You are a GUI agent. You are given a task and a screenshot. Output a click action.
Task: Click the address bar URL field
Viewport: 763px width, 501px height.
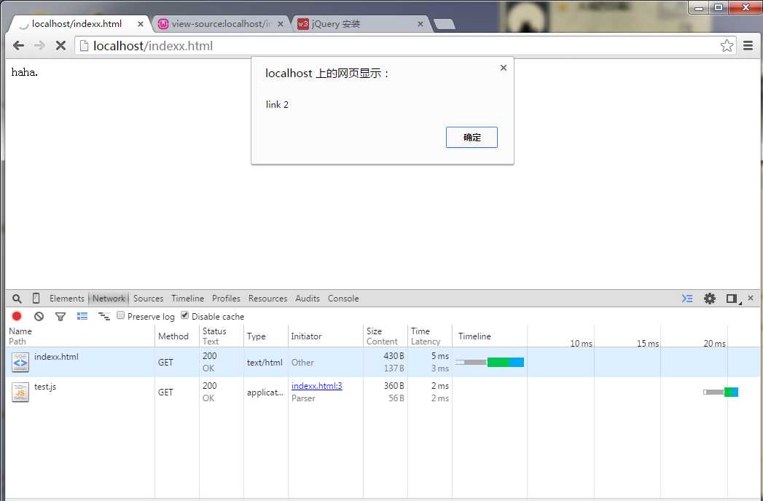pos(405,46)
